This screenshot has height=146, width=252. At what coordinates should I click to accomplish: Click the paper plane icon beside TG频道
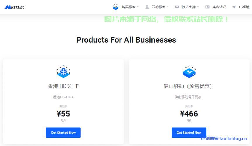point(234,7)
